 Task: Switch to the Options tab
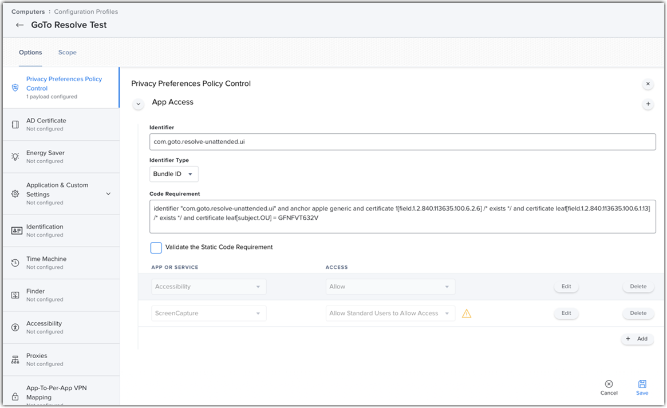30,52
